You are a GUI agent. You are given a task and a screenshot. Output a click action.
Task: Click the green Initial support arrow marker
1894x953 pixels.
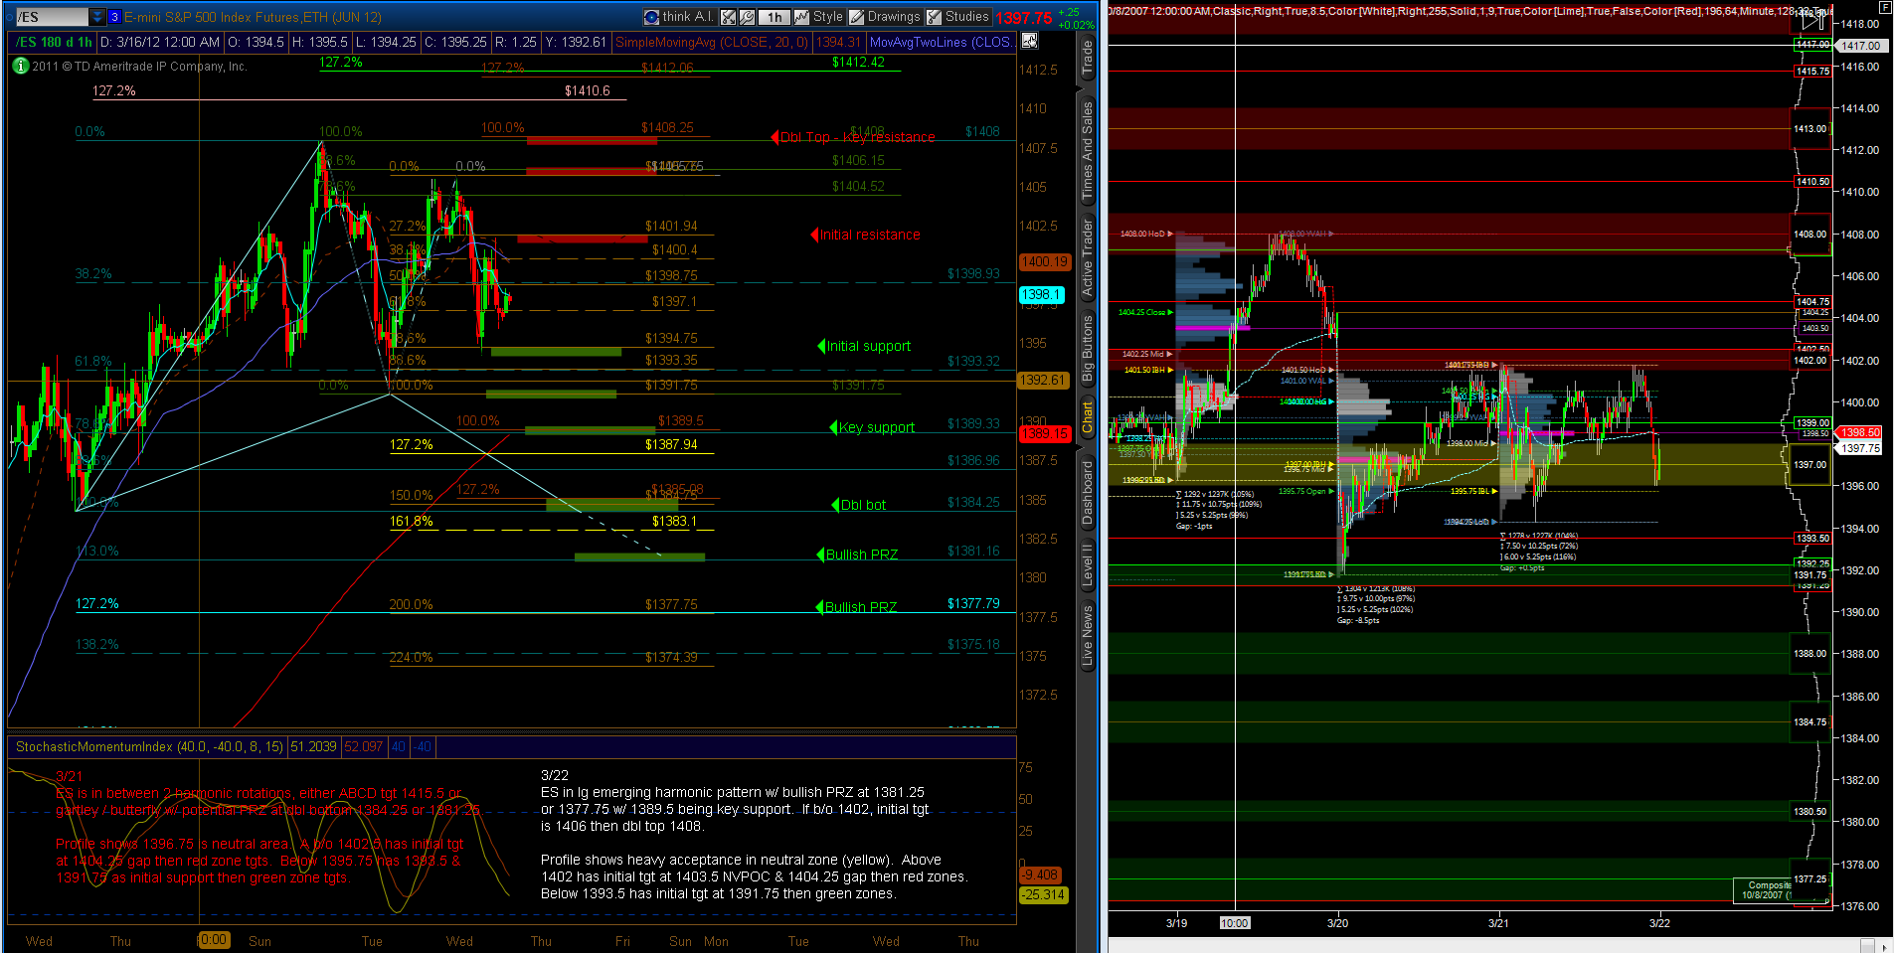click(x=821, y=346)
